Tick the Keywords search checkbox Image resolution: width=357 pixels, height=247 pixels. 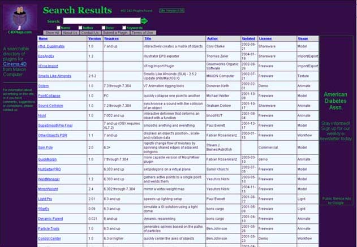tap(124, 28)
